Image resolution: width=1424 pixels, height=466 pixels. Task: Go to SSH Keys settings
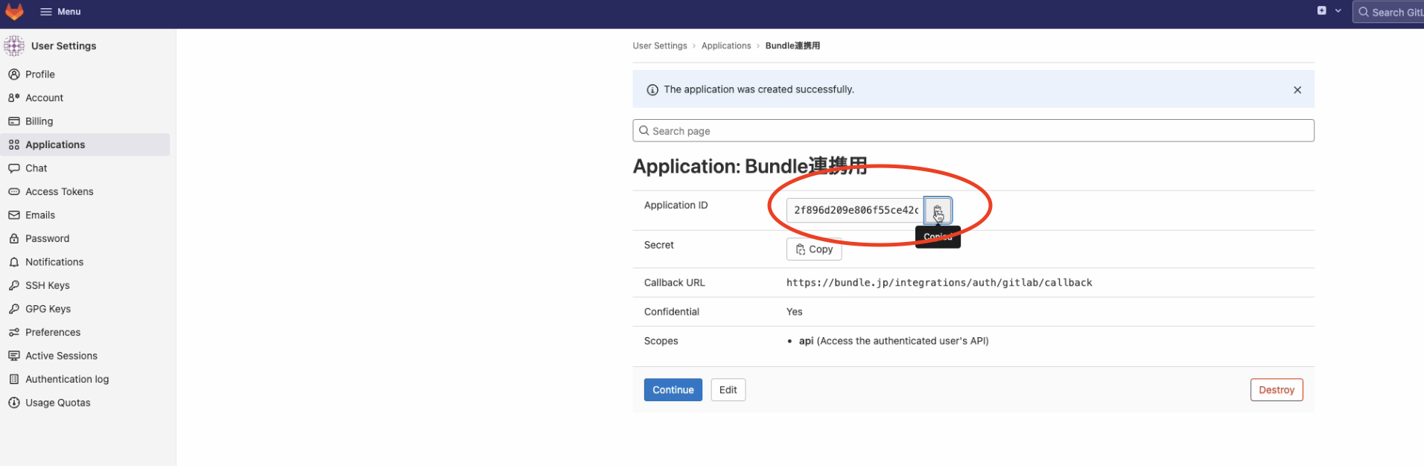click(47, 286)
